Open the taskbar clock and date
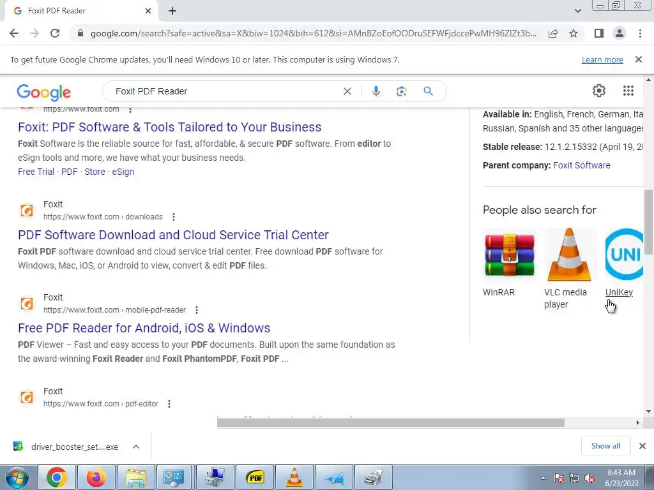The image size is (654, 490). 621,478
